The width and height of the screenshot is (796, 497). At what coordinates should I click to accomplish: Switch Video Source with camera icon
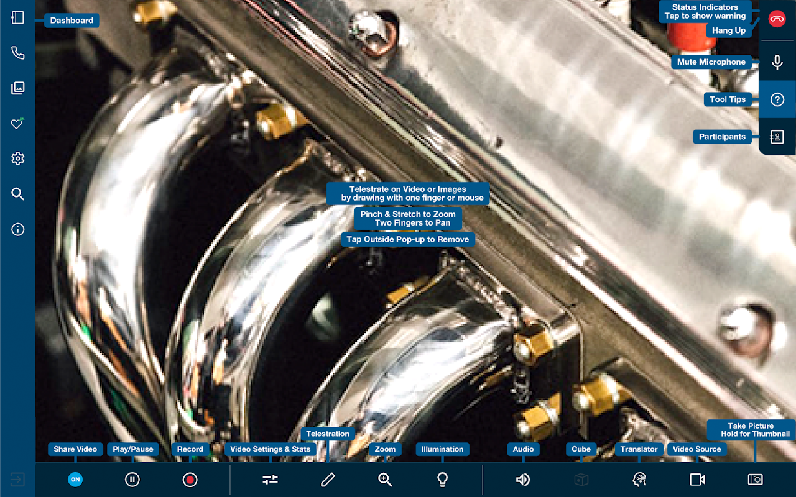697,480
